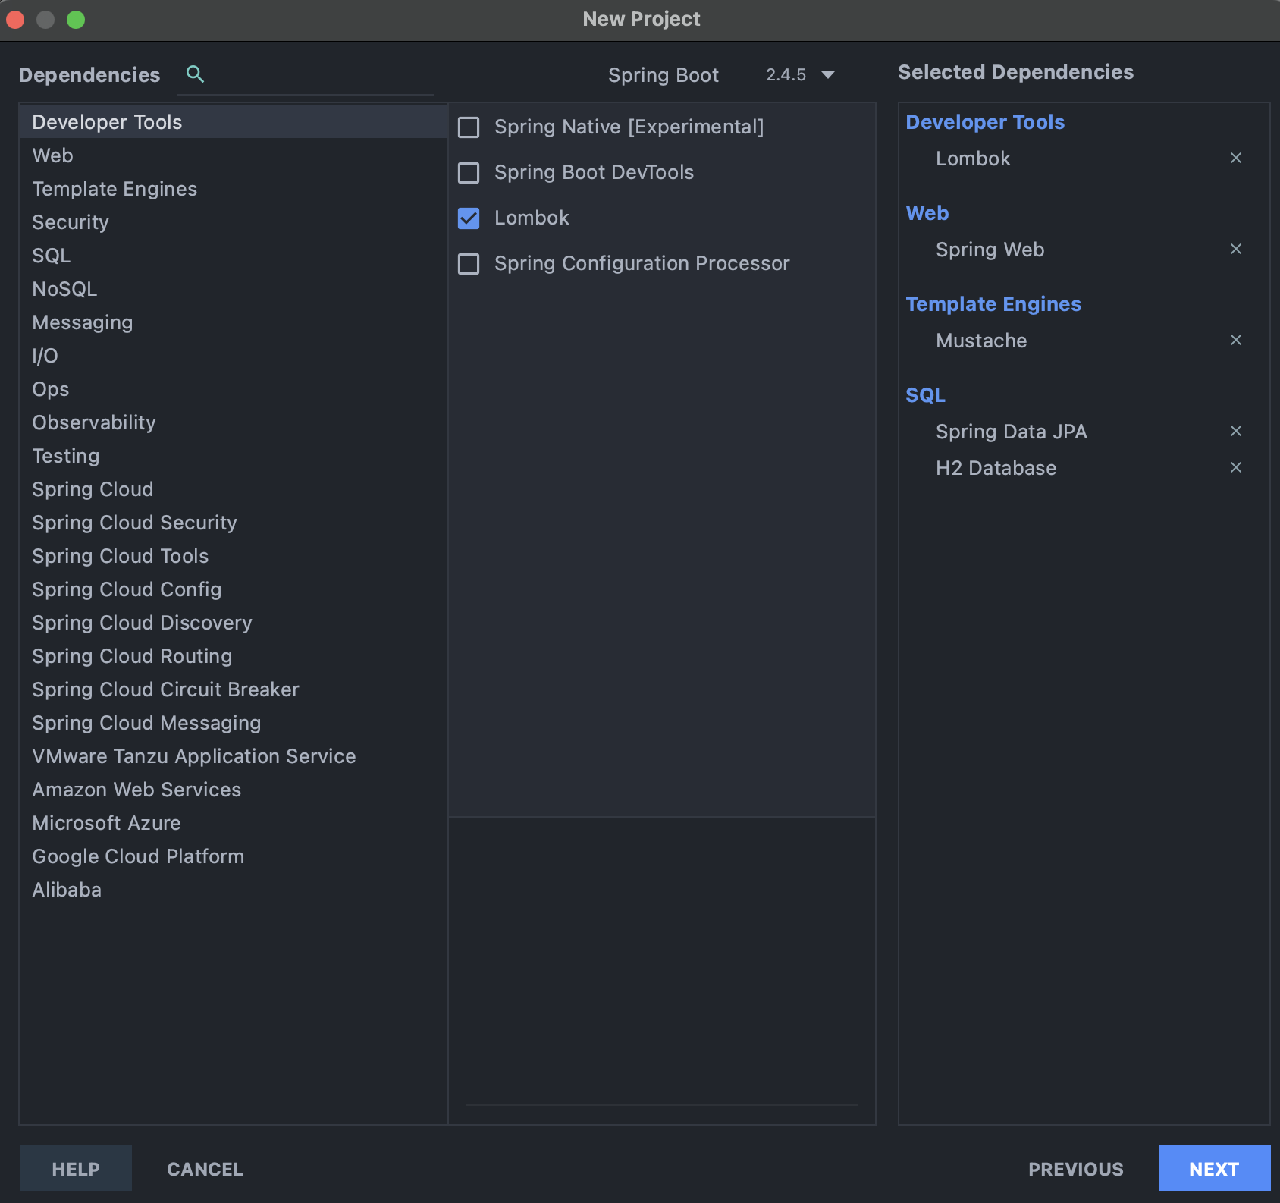Remove H2 Database from selected dependencies
Viewport: 1280px width, 1203px height.
pyautogui.click(x=1235, y=467)
